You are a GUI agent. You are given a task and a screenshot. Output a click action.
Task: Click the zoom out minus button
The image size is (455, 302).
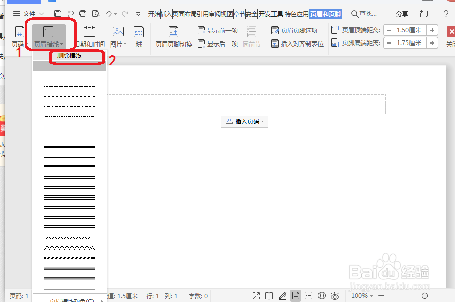pyautogui.click(x=381, y=296)
